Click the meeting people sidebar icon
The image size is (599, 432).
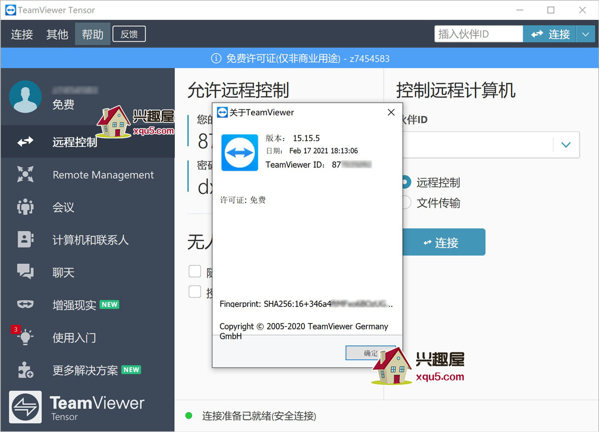tap(25, 207)
